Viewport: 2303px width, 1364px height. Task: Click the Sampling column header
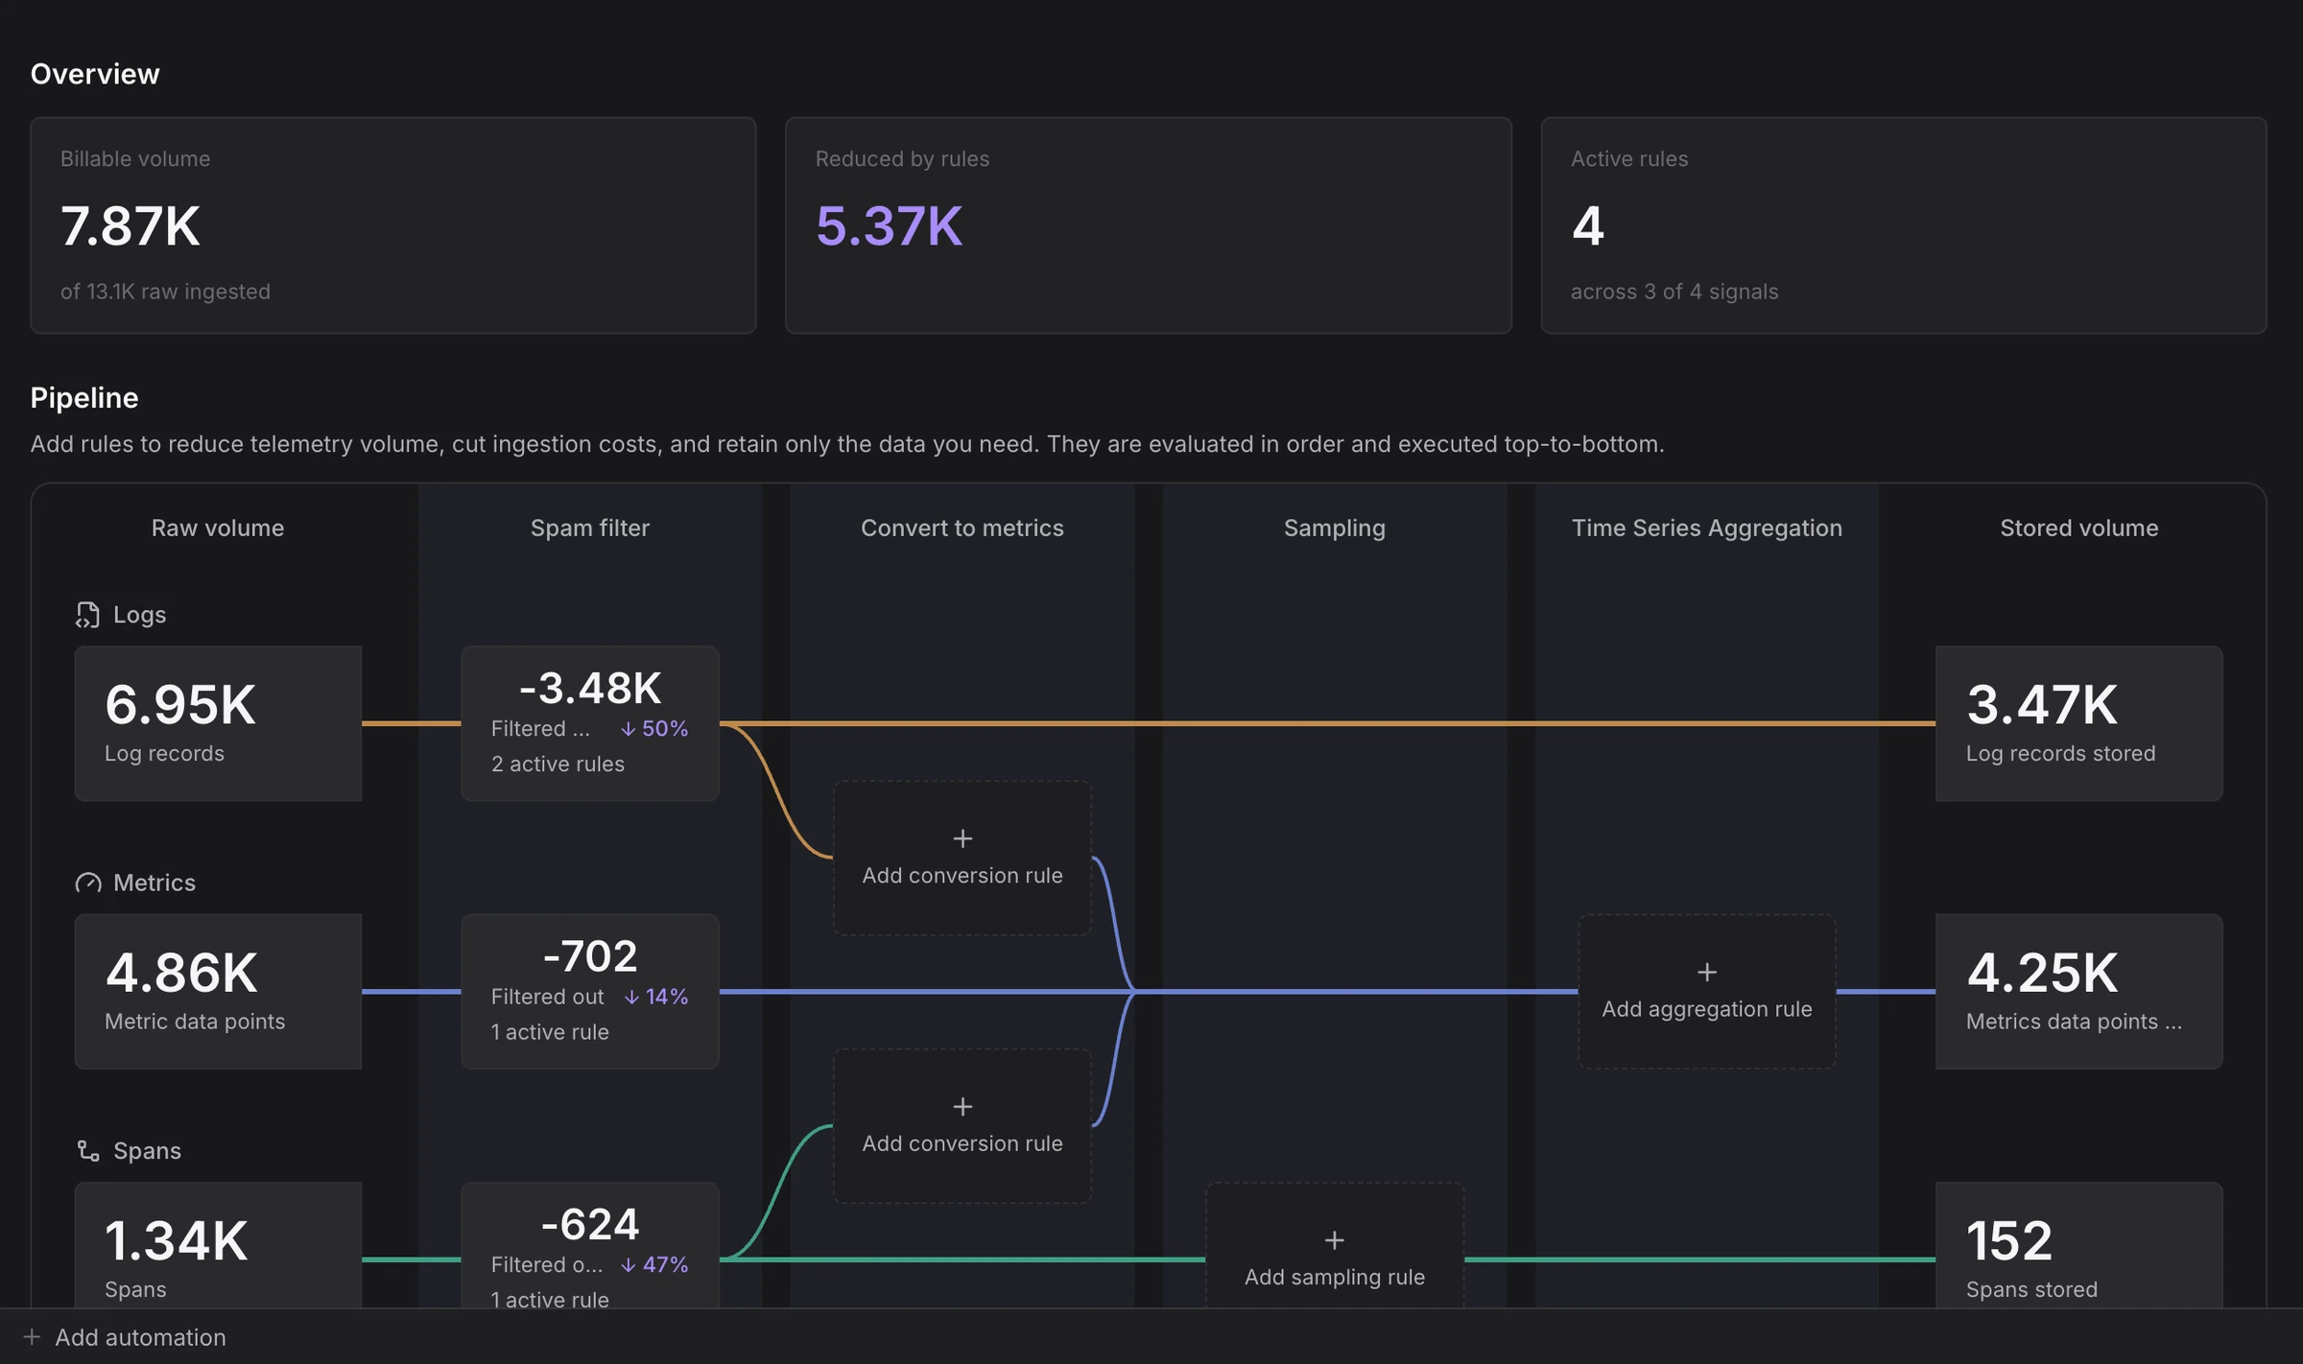click(1335, 528)
